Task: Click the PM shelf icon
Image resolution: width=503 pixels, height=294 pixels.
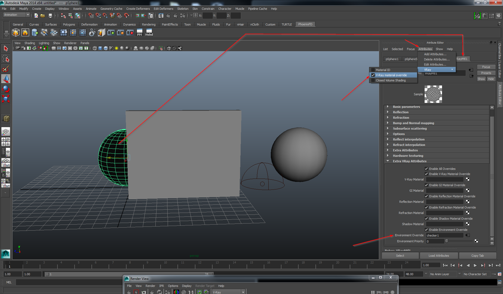Action: pyautogui.click(x=139, y=33)
